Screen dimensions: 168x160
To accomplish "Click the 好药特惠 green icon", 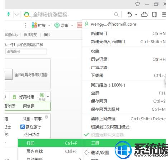I will [14, 97].
